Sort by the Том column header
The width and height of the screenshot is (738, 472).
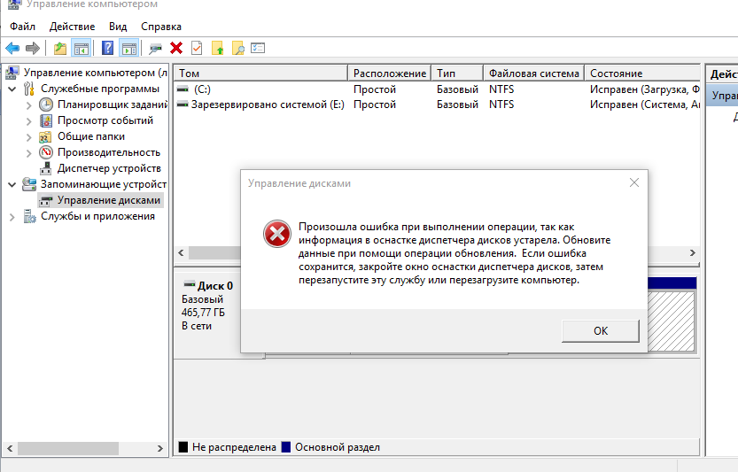[x=261, y=74]
